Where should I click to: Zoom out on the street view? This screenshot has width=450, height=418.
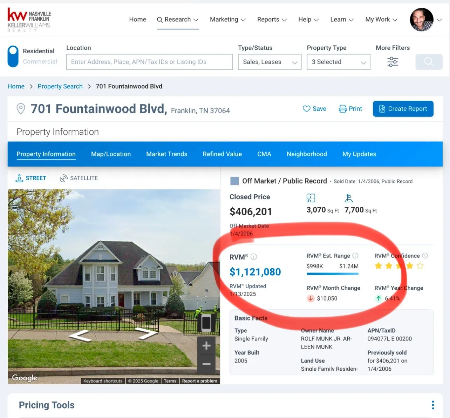(x=206, y=364)
